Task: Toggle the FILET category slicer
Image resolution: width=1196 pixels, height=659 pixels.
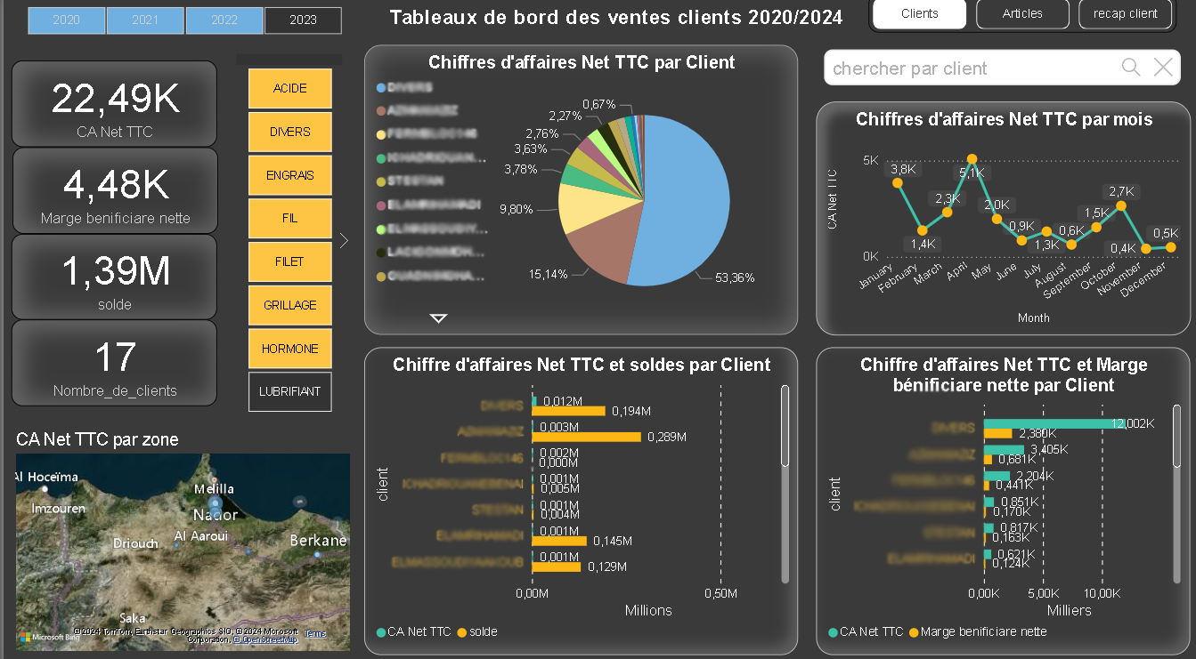Action: tap(289, 261)
